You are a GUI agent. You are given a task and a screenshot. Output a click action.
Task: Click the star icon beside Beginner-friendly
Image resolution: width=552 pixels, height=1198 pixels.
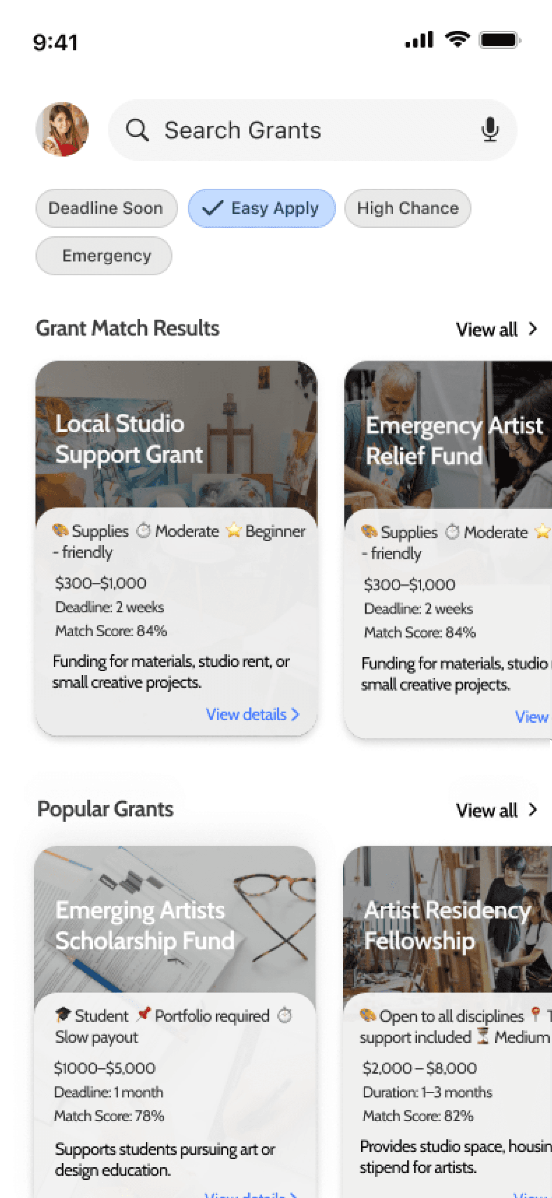[233, 530]
